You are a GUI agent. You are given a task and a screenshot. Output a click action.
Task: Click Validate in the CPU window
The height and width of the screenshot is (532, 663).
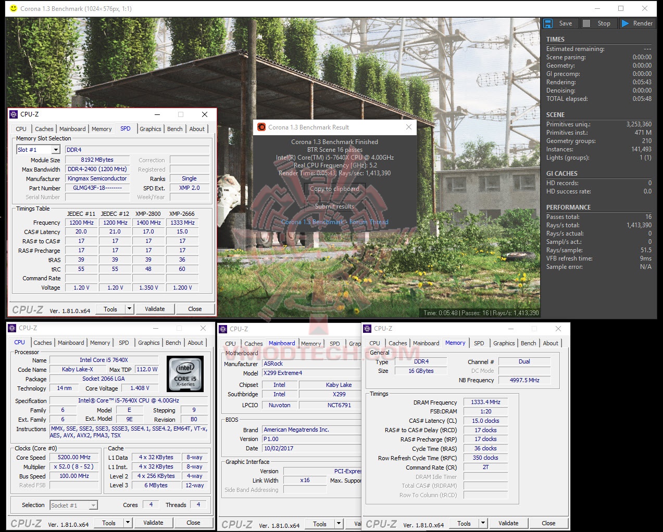point(153,523)
